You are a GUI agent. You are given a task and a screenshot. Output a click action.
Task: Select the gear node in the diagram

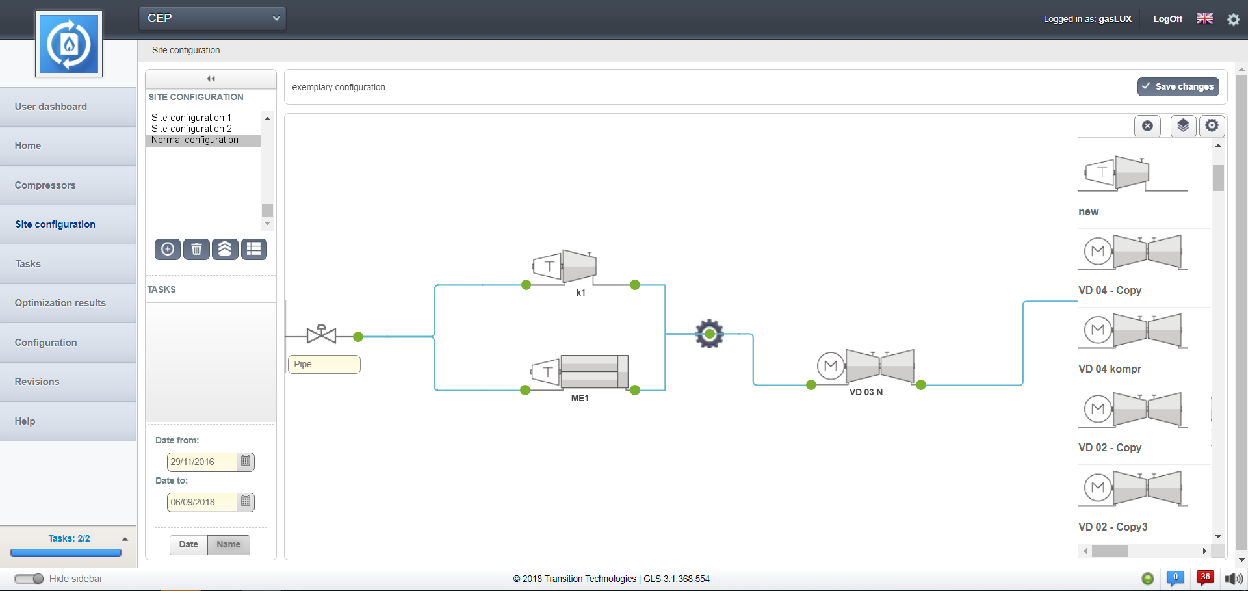point(709,334)
